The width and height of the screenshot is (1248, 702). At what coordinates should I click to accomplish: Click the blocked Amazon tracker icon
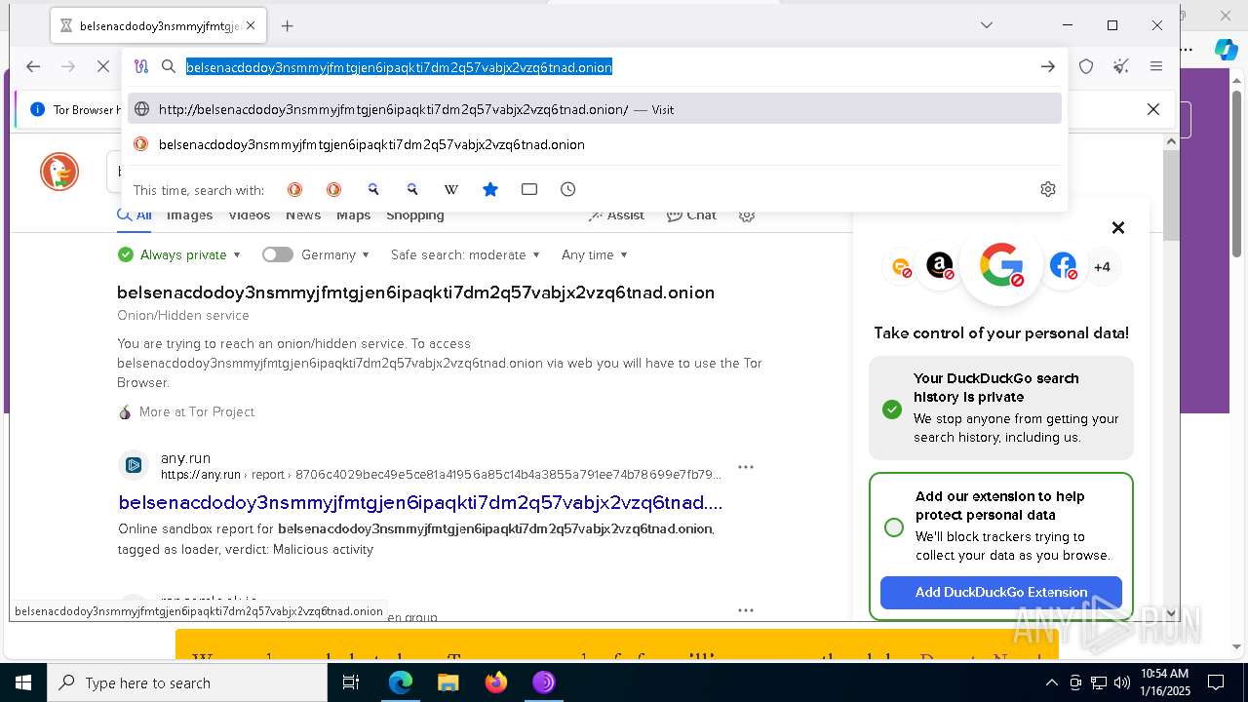click(940, 265)
